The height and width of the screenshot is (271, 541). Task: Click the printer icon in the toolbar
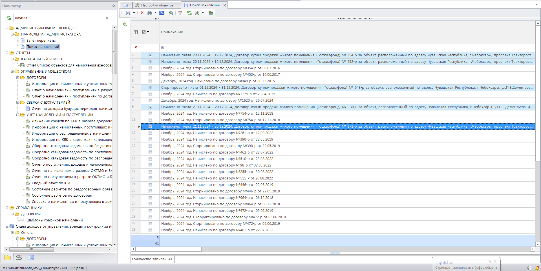tap(149, 13)
